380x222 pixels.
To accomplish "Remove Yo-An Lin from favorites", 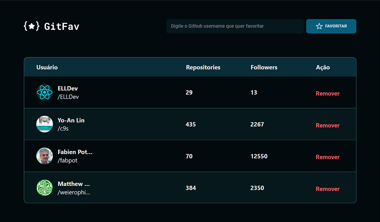I will pyautogui.click(x=328, y=125).
